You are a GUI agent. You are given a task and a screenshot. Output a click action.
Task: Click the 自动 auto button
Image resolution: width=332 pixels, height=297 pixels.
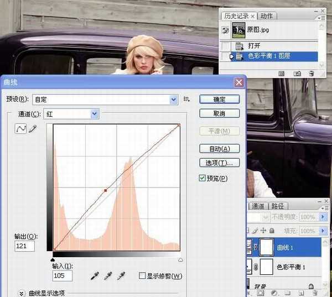(219, 149)
